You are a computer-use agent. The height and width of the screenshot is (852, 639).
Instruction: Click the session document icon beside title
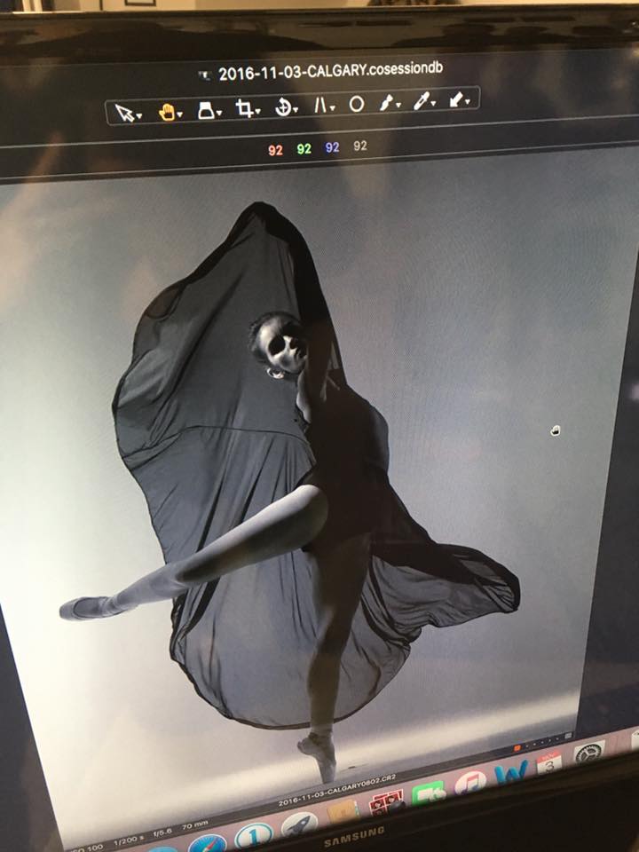pyautogui.click(x=205, y=76)
